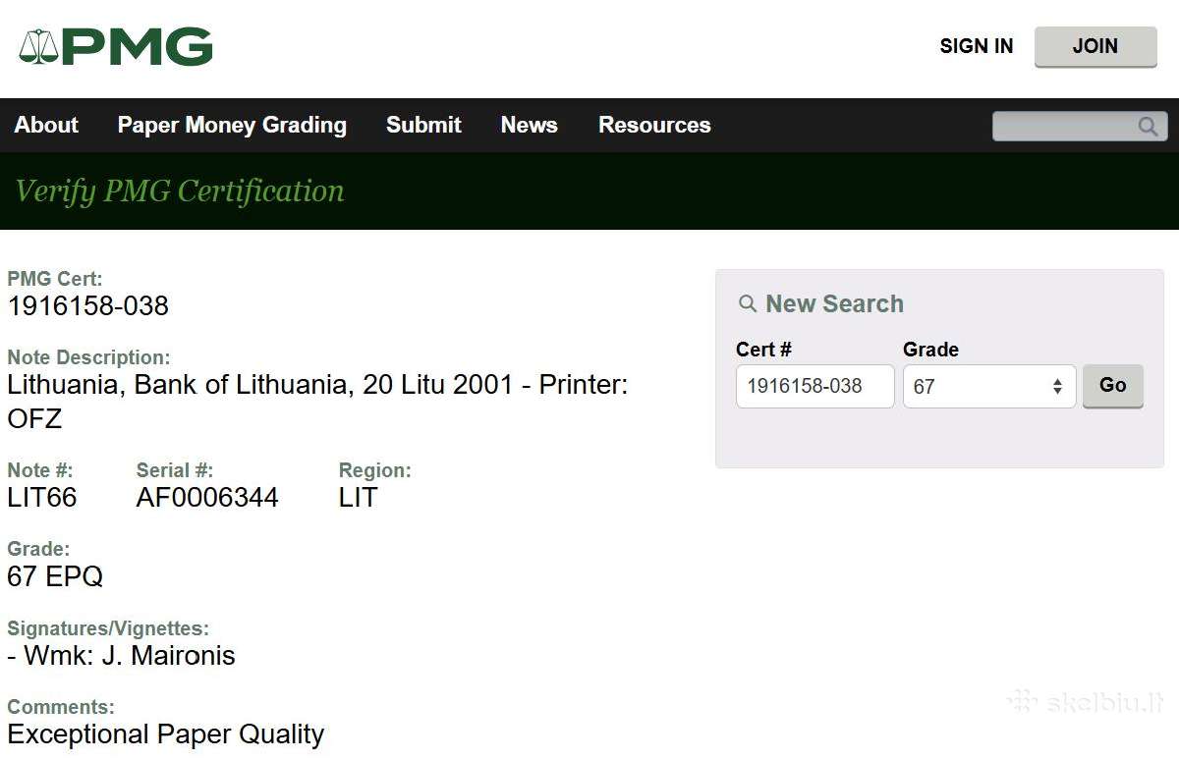Click the Signatures/Vignettes: label
The height and width of the screenshot is (760, 1179).
tap(108, 628)
